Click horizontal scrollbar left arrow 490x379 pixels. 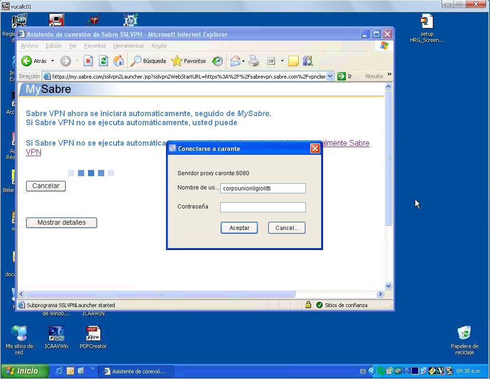tap(21, 294)
